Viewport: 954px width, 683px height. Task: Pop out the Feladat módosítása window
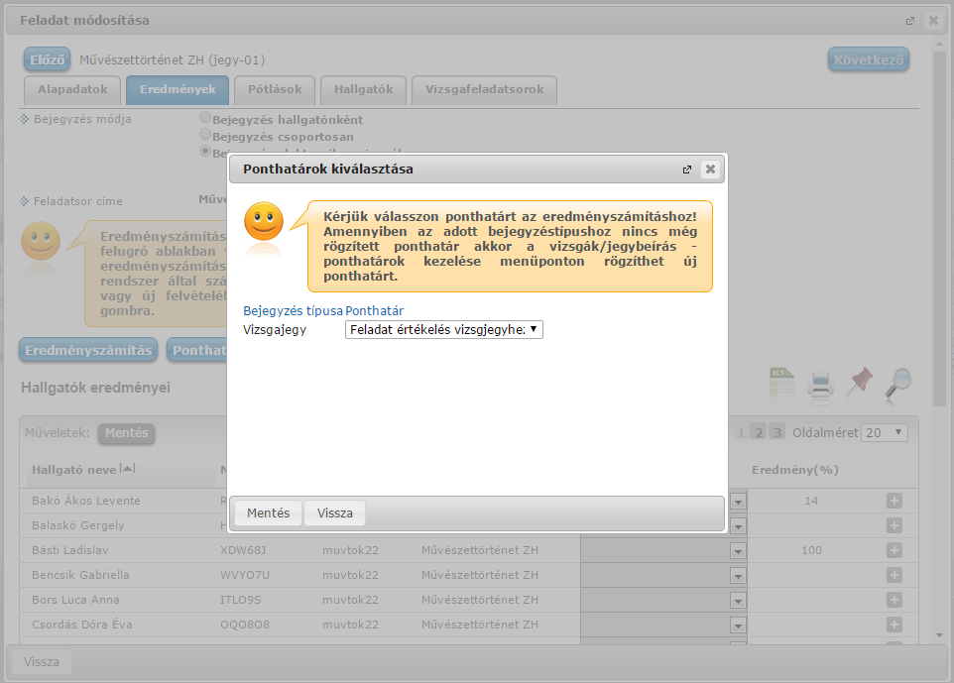pyautogui.click(x=910, y=21)
